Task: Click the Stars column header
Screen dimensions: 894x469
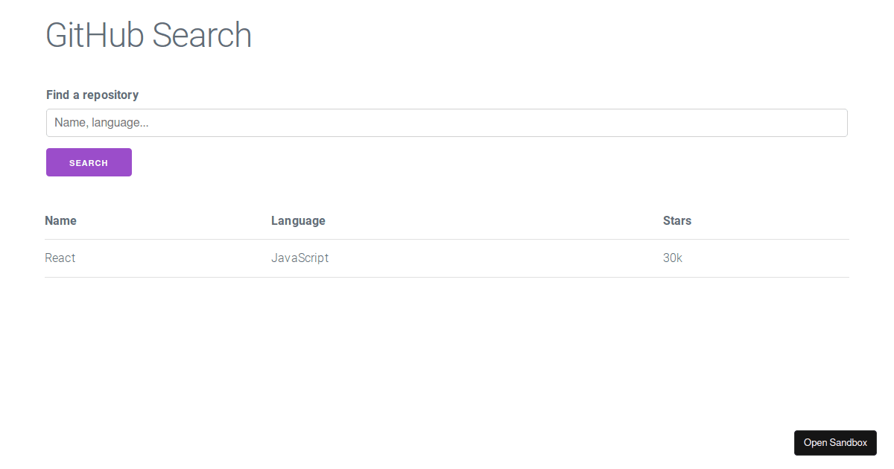Action: (676, 220)
